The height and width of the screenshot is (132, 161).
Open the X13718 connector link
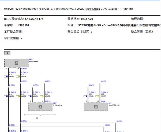pyautogui.click(x=48, y=101)
